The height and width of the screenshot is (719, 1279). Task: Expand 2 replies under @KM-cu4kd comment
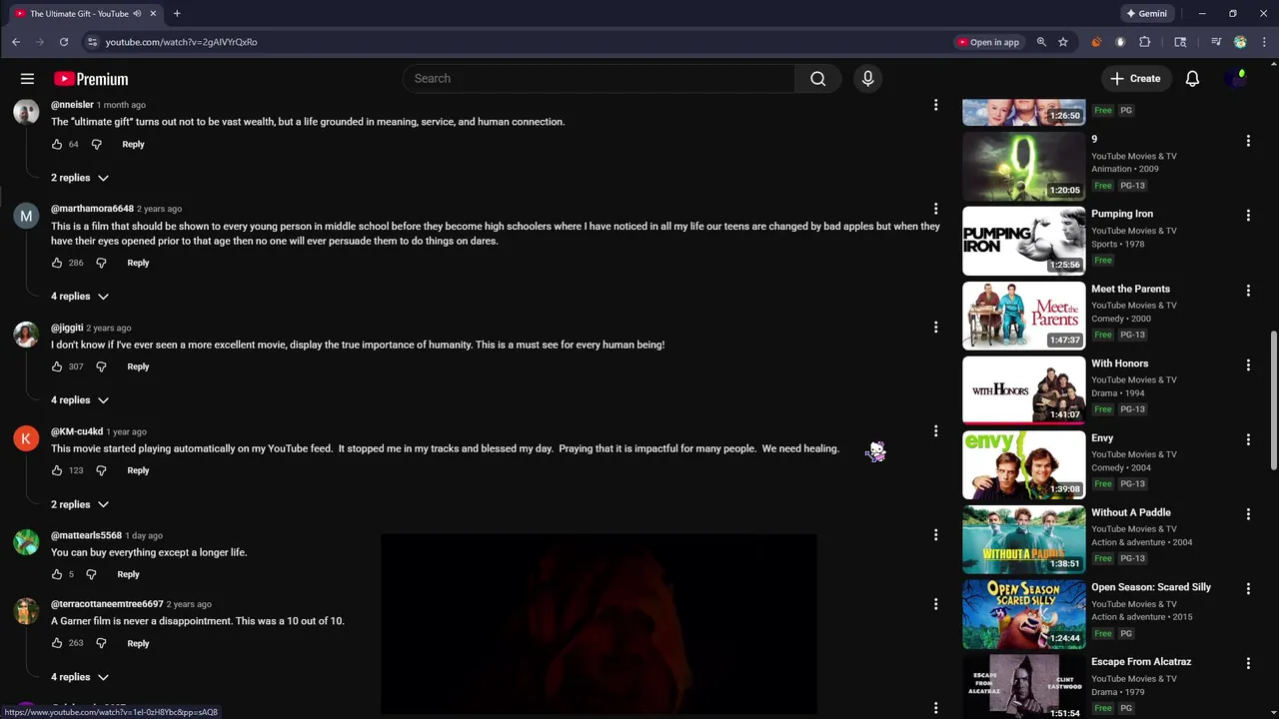pos(80,504)
